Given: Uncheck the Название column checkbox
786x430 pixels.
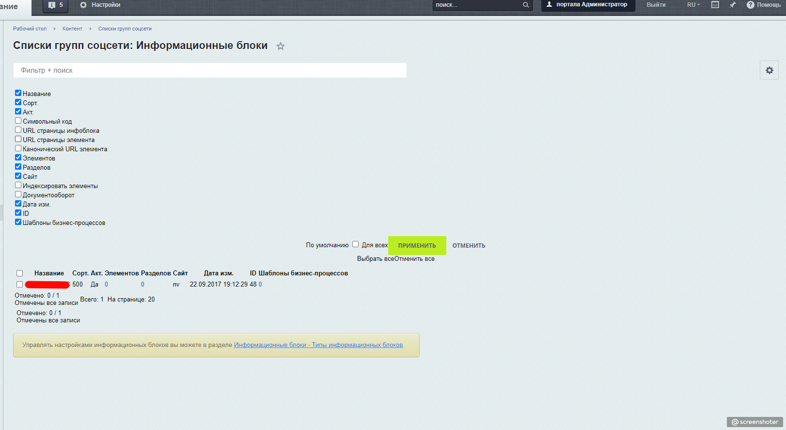Looking at the screenshot, I should 18,93.
